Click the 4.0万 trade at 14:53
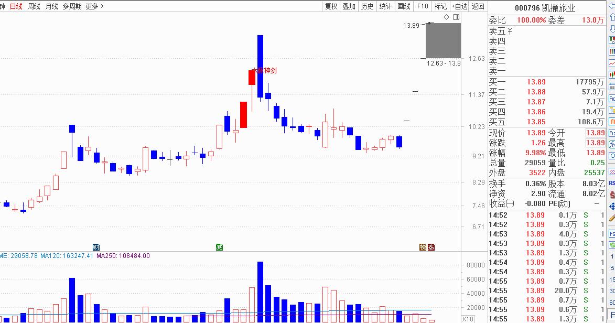The image size is (615, 323). click(568, 234)
